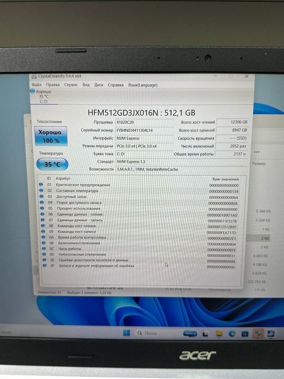Viewport: 284px width, 379px height.
Task: Click the total host writes value 8947 GB
Action: coord(232,130)
